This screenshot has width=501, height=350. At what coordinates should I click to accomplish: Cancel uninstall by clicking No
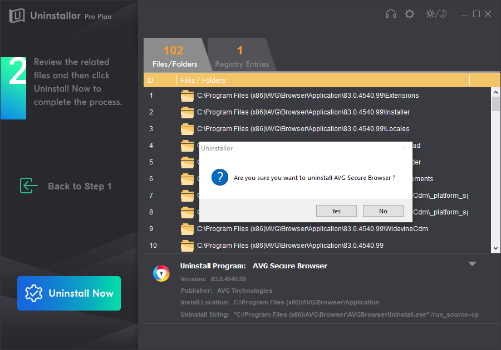coord(383,211)
